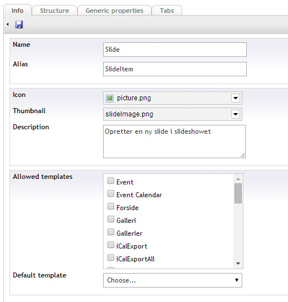Toggle the Galleri template checkbox
The height and width of the screenshot is (302, 288).
(x=111, y=219)
